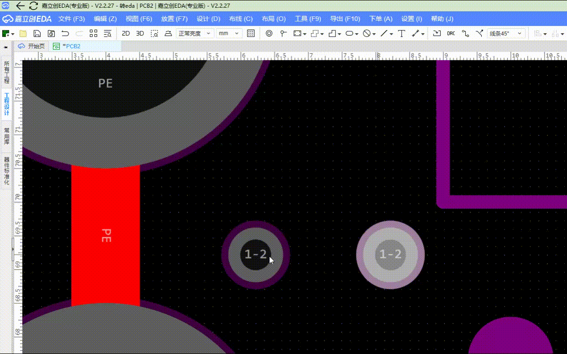The width and height of the screenshot is (567, 354).
Task: Open the mm units dropdown
Action: tap(229, 33)
